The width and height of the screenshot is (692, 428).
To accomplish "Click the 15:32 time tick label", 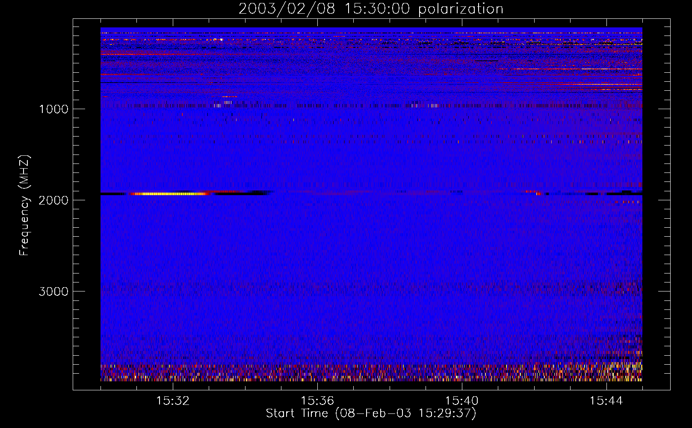I will click(173, 401).
